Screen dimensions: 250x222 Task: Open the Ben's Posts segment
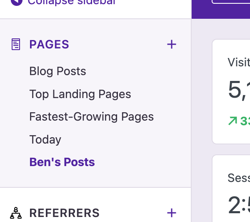(62, 162)
